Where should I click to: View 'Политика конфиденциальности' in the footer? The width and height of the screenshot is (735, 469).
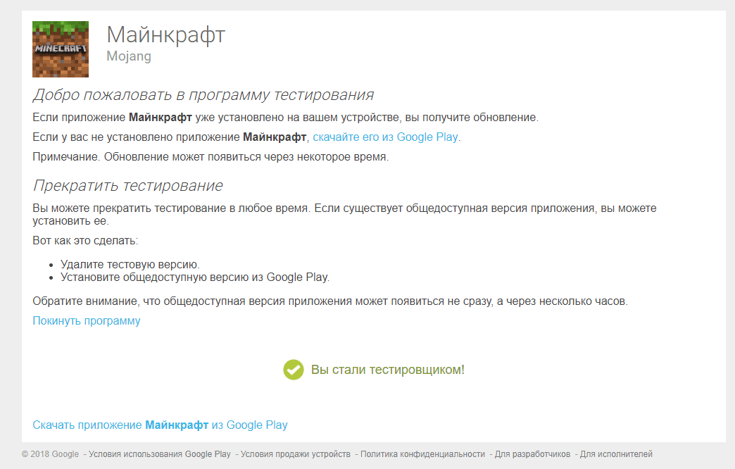coord(422,454)
